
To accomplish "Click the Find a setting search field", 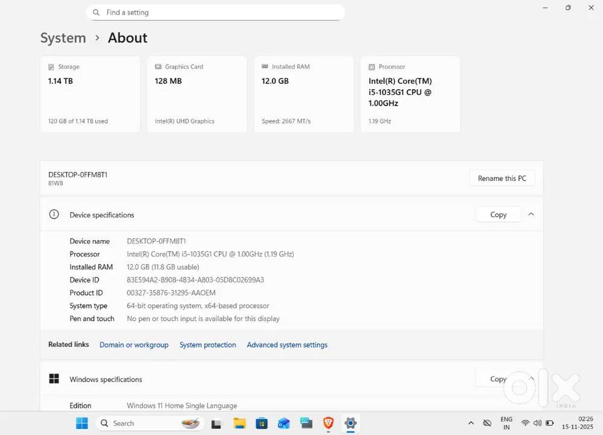I will [x=215, y=12].
